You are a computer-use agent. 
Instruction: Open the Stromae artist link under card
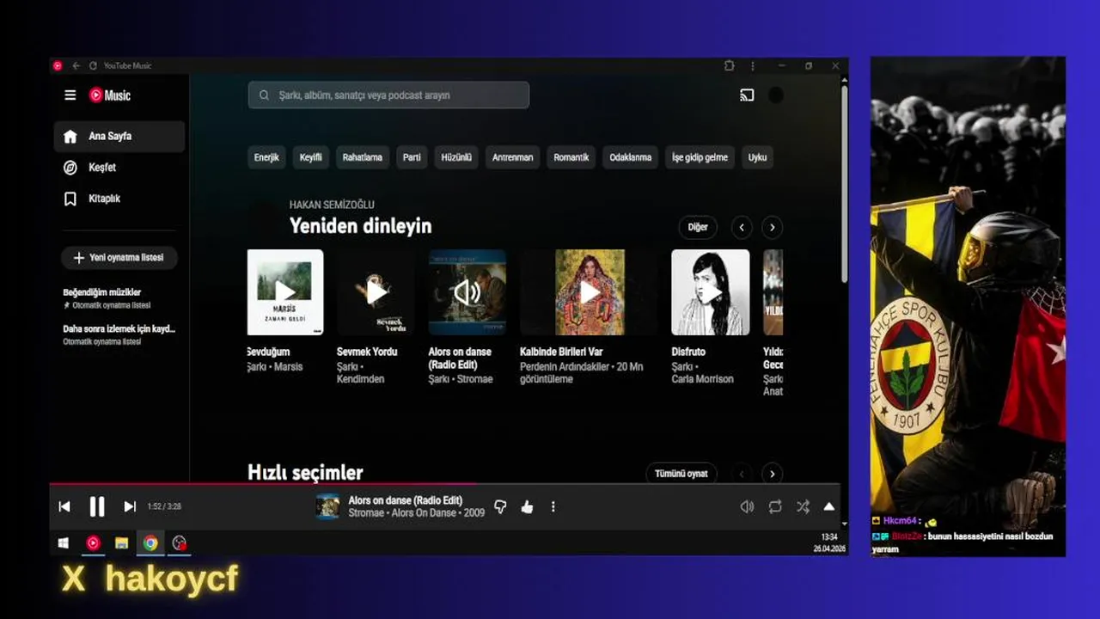tap(474, 379)
